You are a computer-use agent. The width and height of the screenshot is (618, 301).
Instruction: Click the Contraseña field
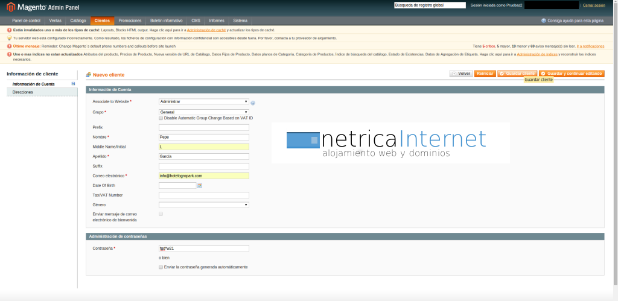click(x=204, y=248)
